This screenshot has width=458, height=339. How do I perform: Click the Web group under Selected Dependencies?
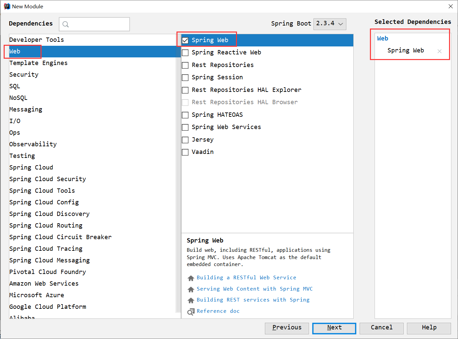[383, 38]
